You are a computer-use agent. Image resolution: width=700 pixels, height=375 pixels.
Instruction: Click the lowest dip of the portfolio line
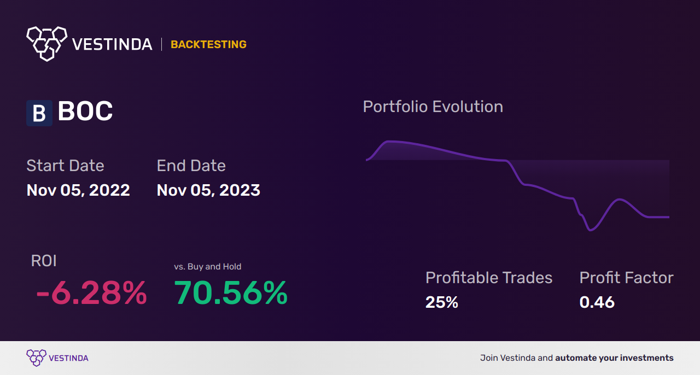(x=590, y=230)
